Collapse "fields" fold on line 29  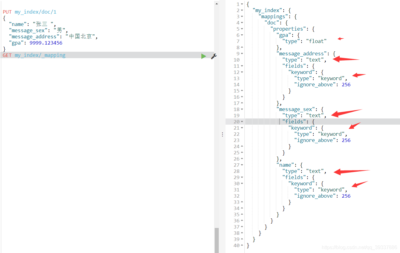pos(242,178)
